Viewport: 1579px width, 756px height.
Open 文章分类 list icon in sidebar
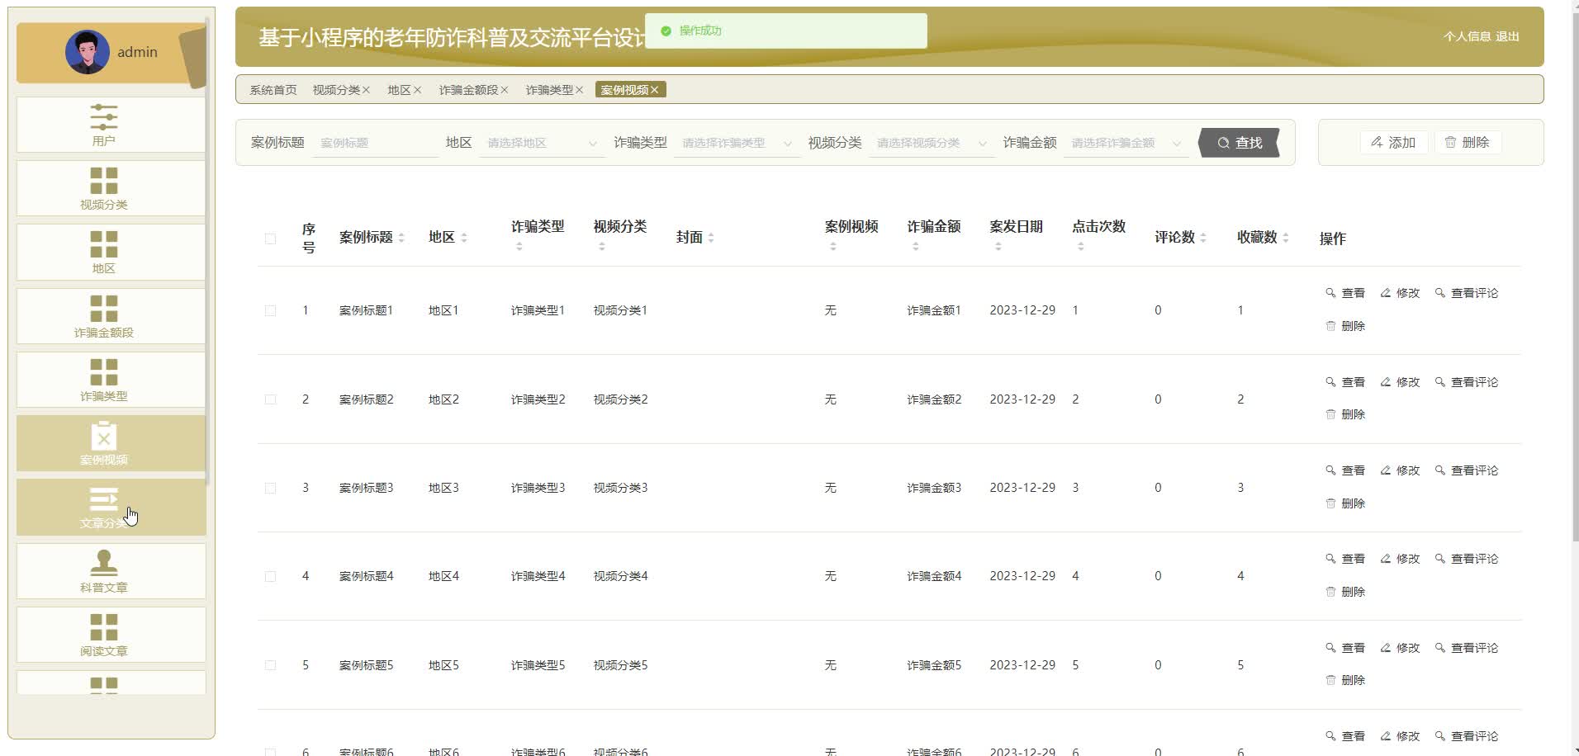pos(103,499)
